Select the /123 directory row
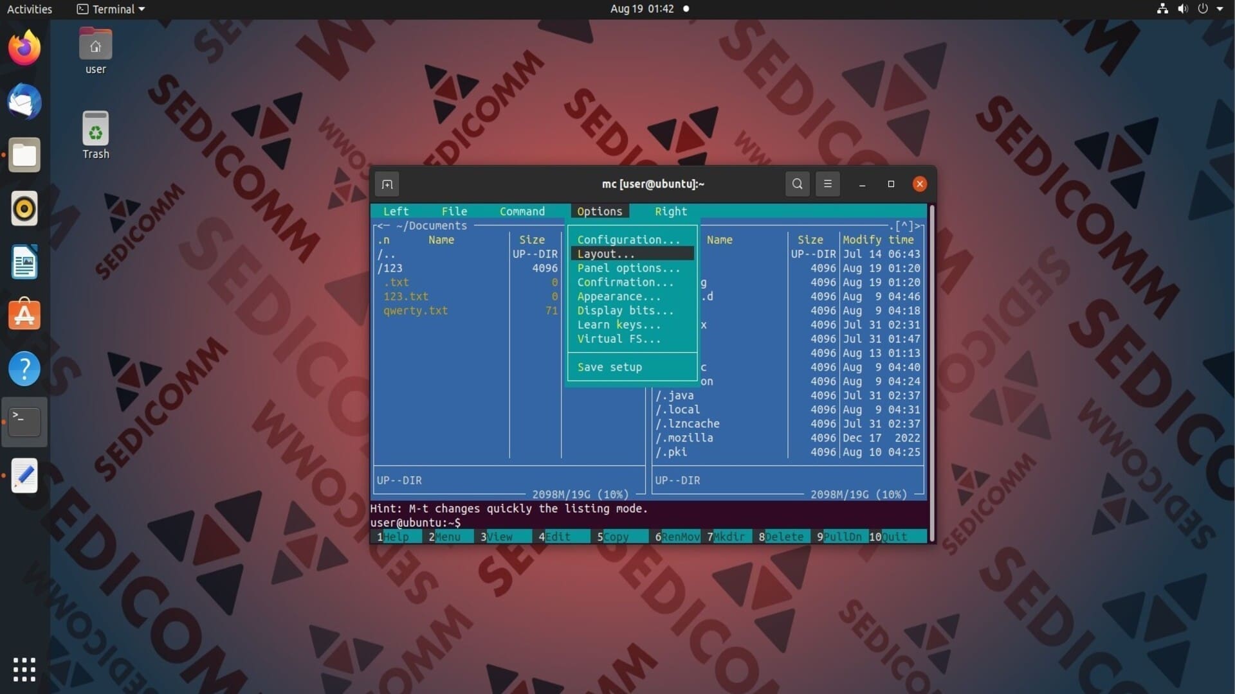 click(468, 268)
